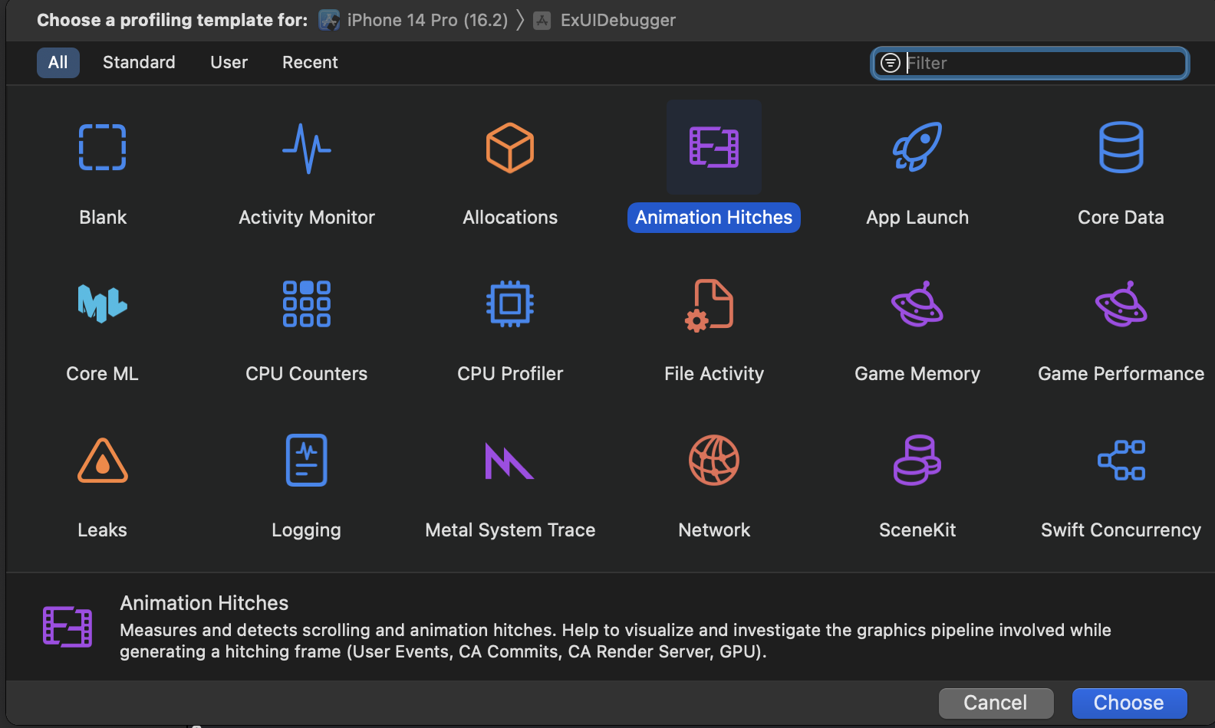Click the CPU Counters label
The height and width of the screenshot is (728, 1215).
(307, 374)
